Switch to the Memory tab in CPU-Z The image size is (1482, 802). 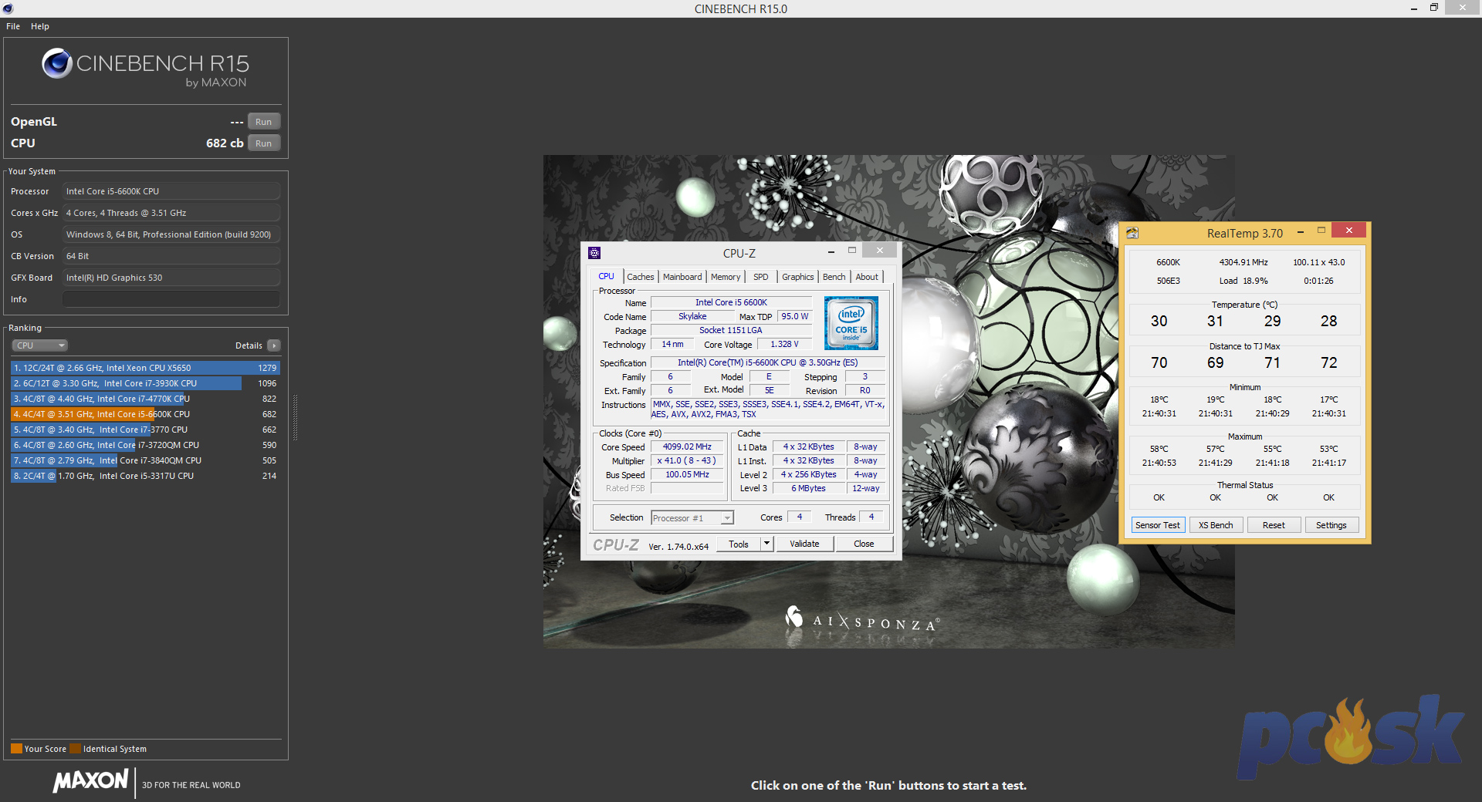tap(726, 277)
